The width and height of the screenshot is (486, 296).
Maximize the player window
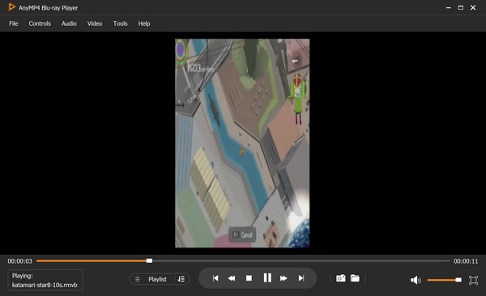pos(461,8)
